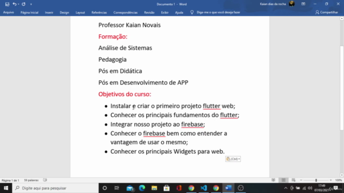Switch to Correspondências tab
The width and height of the screenshot is (344, 193).
tap(125, 12)
